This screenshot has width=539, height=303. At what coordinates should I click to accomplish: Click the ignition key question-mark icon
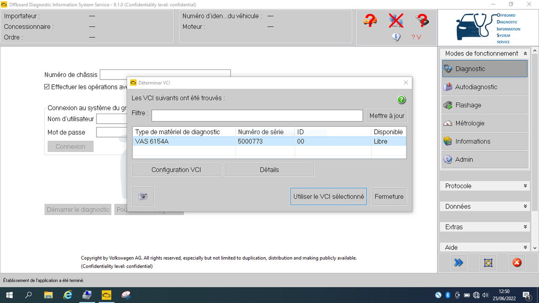(422, 20)
